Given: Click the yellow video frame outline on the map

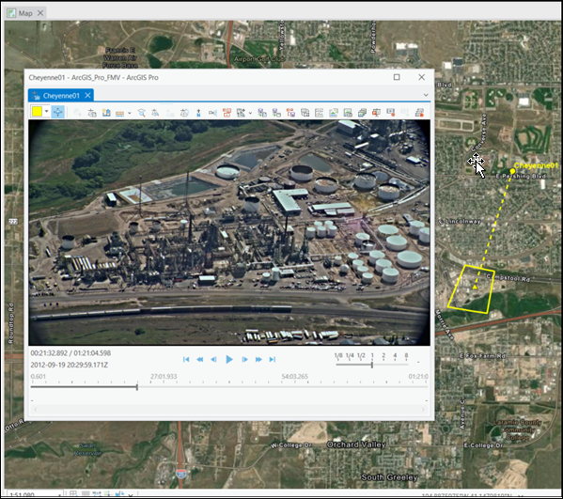Looking at the screenshot, I should pyautogui.click(x=471, y=289).
